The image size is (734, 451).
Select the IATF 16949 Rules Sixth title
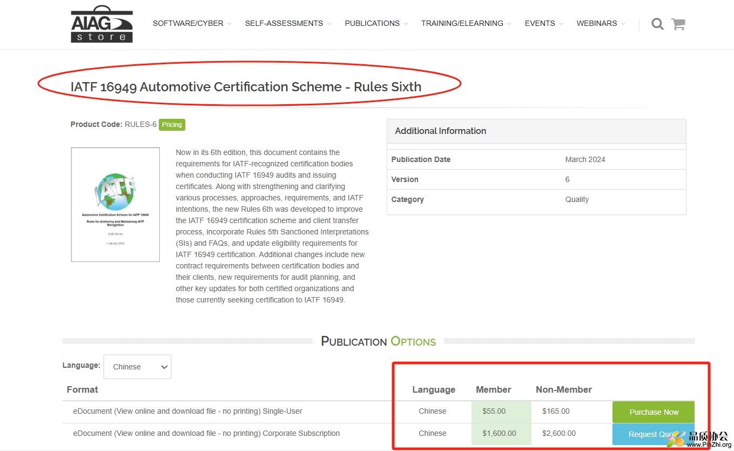[246, 86]
